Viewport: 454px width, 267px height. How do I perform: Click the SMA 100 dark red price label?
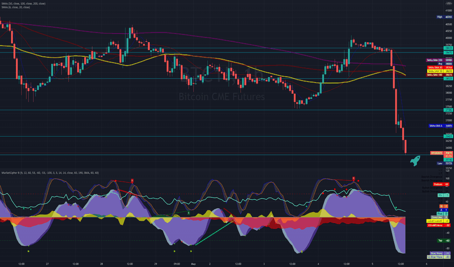pos(439,75)
